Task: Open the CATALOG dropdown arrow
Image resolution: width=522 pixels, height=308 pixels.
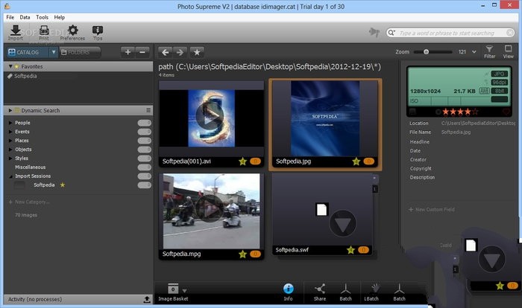Action: click(x=53, y=52)
